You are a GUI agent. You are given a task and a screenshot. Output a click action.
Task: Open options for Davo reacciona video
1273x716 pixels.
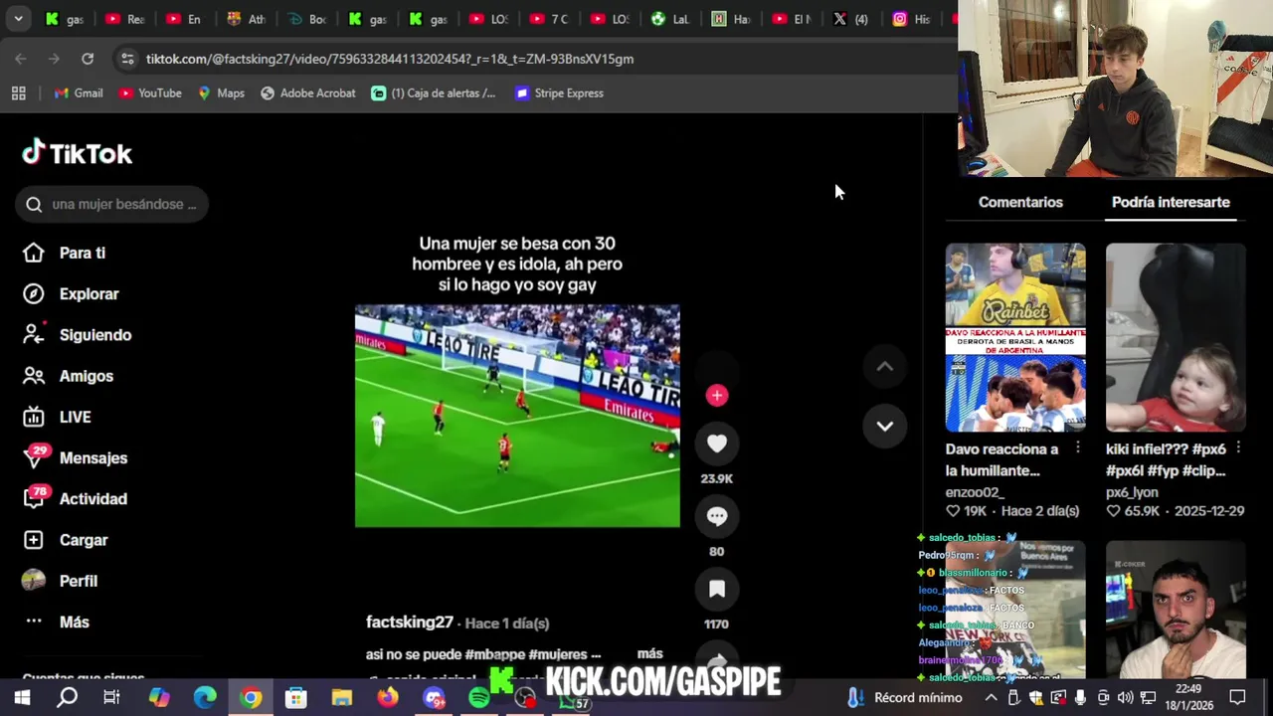1078,448
